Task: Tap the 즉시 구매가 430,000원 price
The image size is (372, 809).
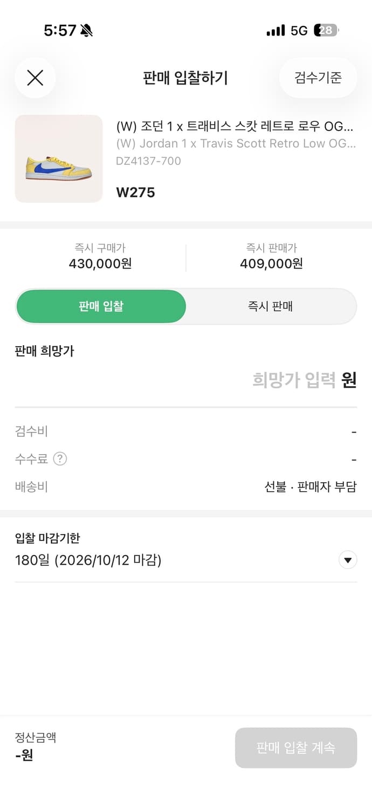Action: click(x=101, y=264)
